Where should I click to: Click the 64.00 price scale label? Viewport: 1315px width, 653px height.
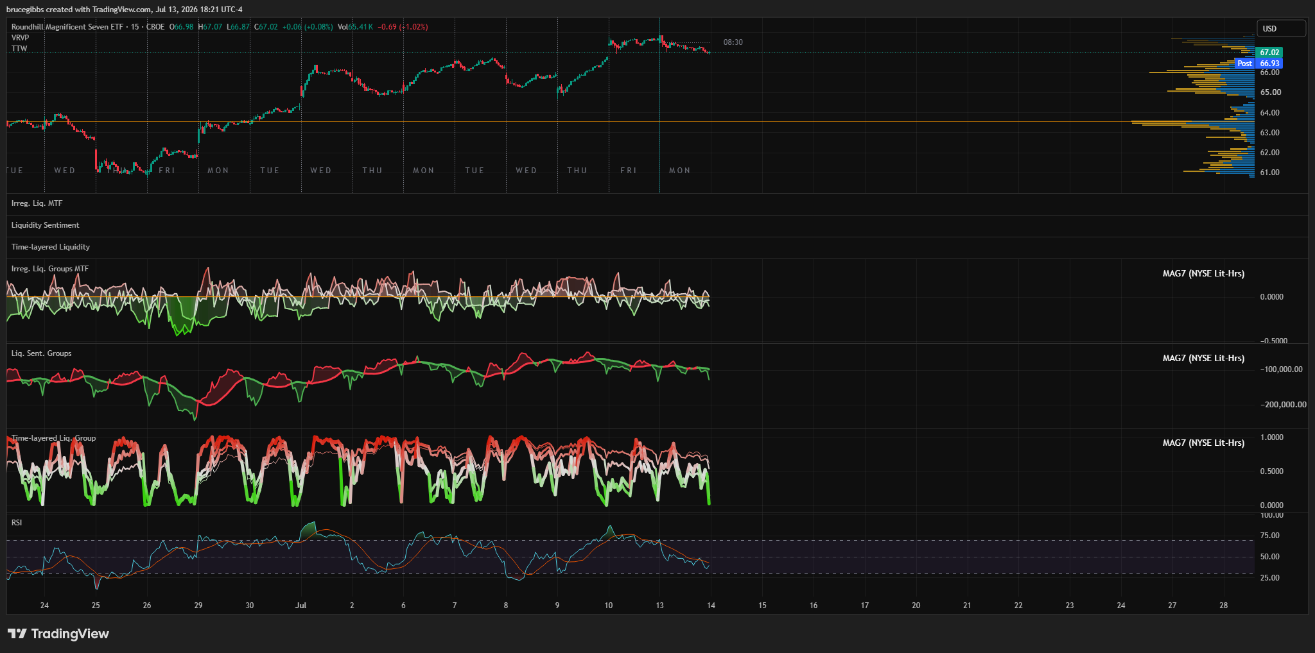[x=1270, y=113]
